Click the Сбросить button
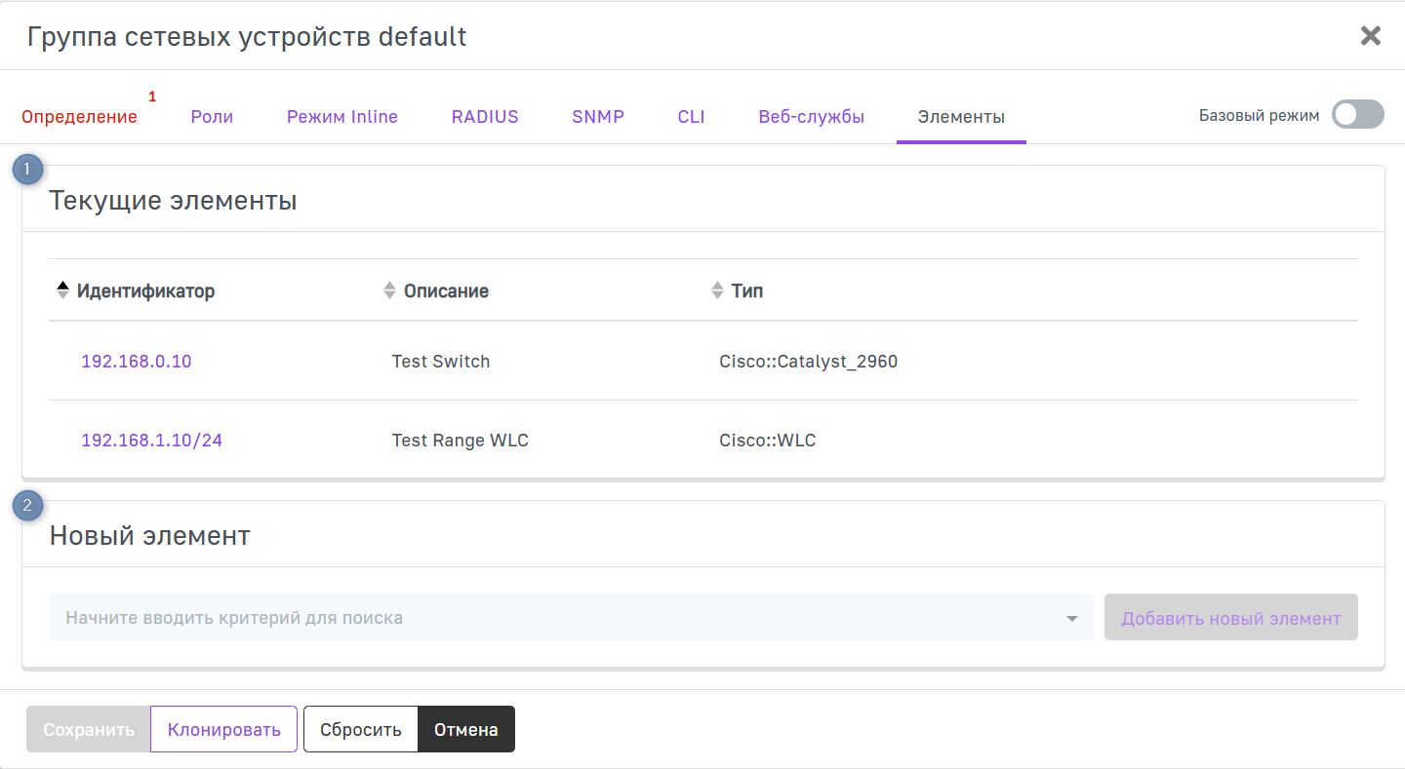The height and width of the screenshot is (769, 1405). (360, 729)
